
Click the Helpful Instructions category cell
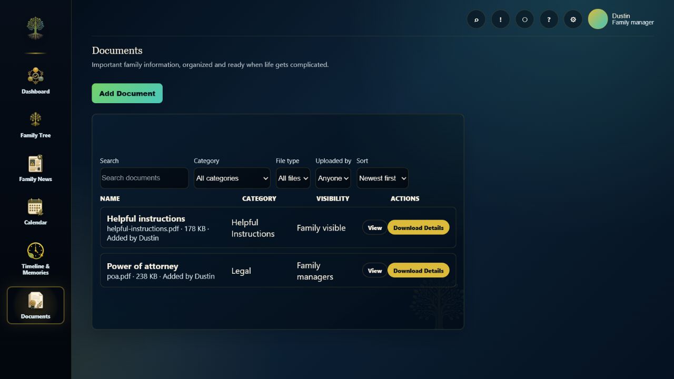tap(253, 228)
